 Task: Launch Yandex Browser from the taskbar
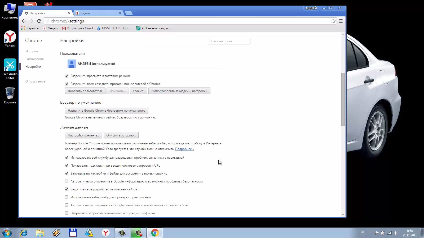point(106,233)
